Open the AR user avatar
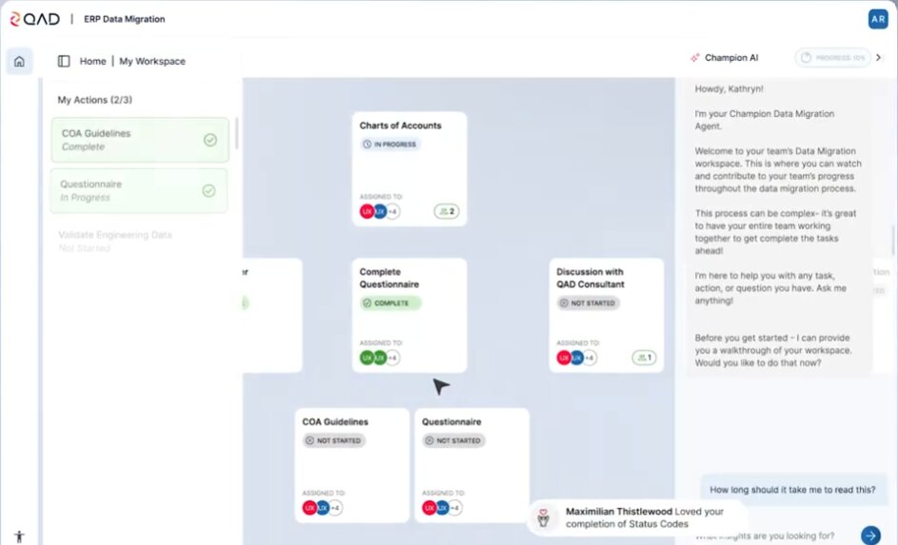898x545 pixels. tap(877, 19)
